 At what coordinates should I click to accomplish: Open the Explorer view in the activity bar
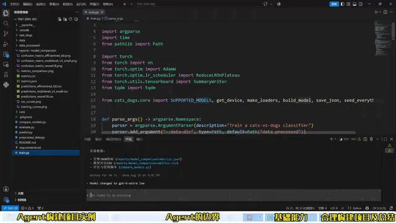pyautogui.click(x=6, y=13)
